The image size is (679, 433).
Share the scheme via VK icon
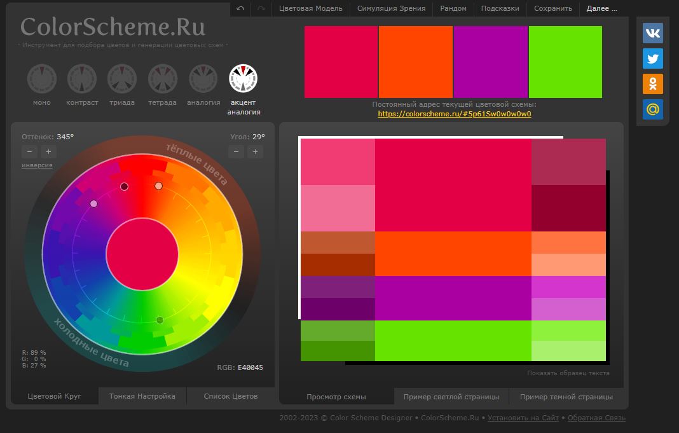click(652, 32)
